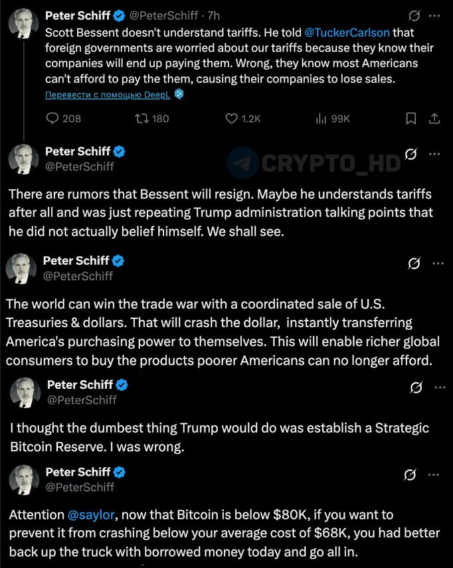Open more options on trade war tweet
Viewport: 453px width, 568px height.
pos(438,263)
